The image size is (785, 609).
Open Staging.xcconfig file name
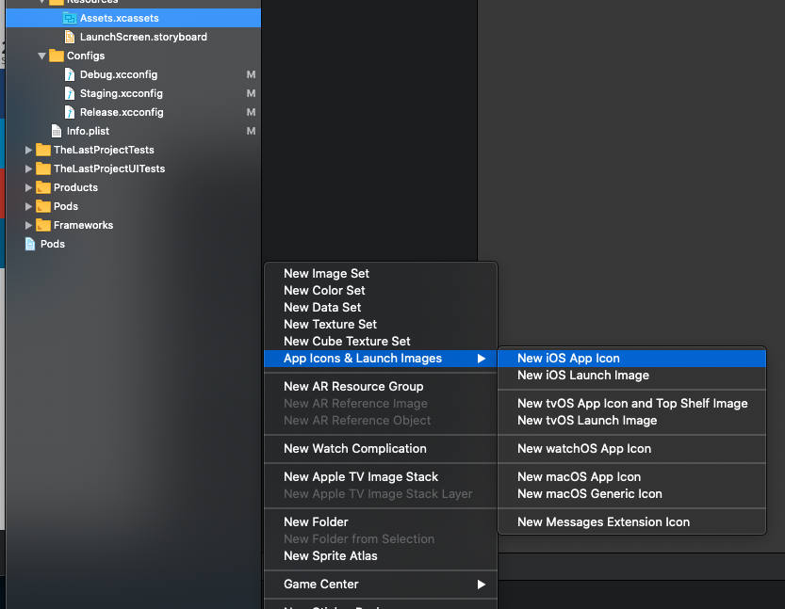pyautogui.click(x=122, y=93)
